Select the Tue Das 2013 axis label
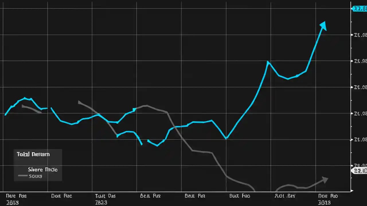 point(105,199)
